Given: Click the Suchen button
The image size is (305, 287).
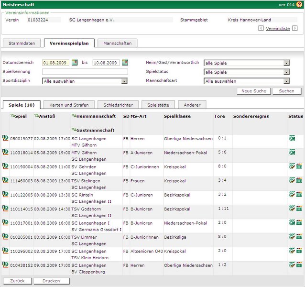Looking at the screenshot, I should (x=286, y=91).
